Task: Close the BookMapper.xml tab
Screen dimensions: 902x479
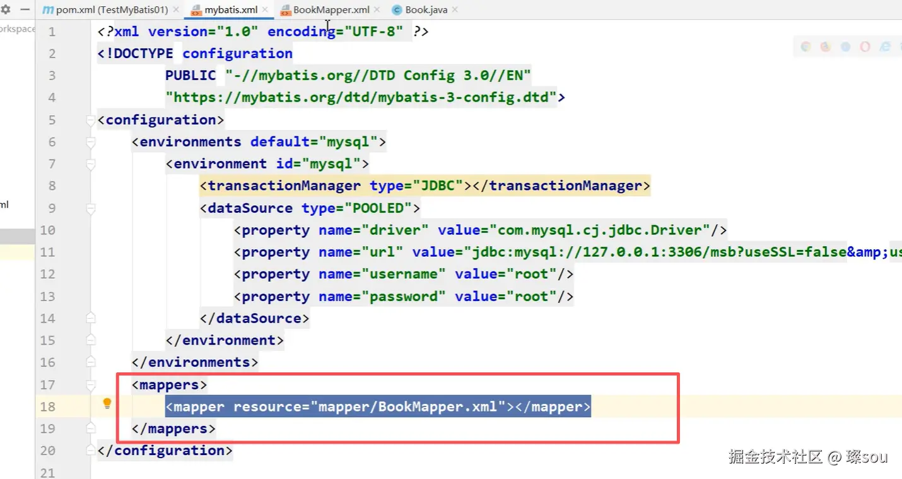Action: tap(377, 10)
